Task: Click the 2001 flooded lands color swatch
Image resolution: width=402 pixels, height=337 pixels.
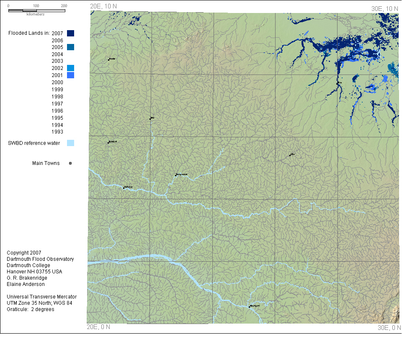Action: 70,75
